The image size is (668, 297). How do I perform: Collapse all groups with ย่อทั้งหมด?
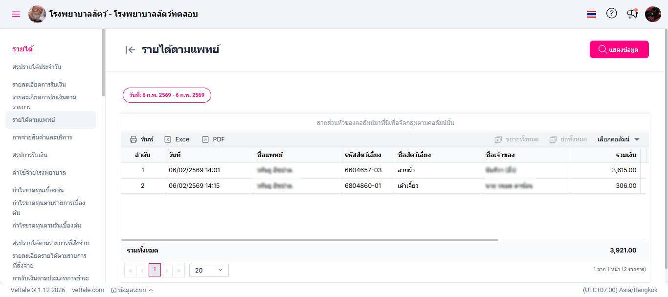[568, 139]
